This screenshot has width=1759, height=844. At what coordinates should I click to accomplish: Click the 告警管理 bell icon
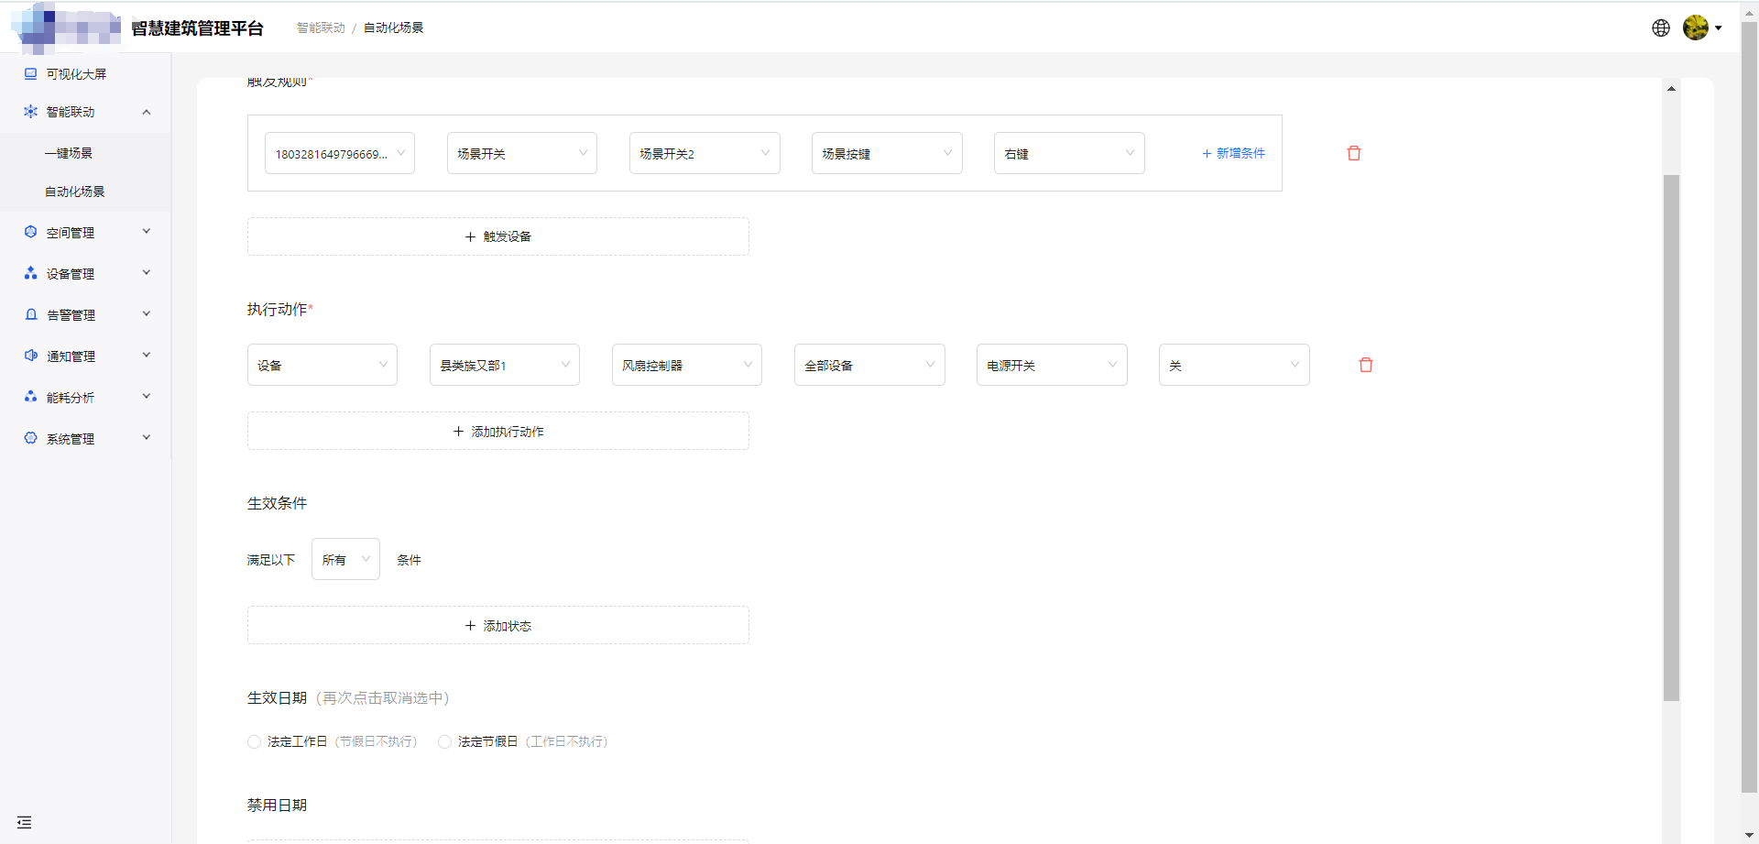(31, 314)
